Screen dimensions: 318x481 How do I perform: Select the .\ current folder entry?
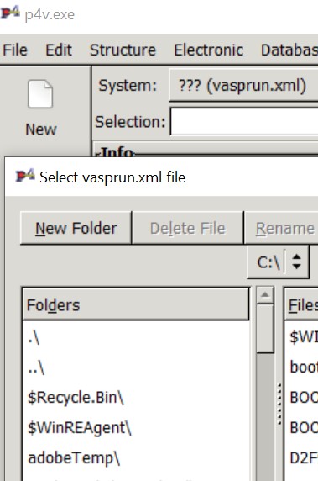136,338
